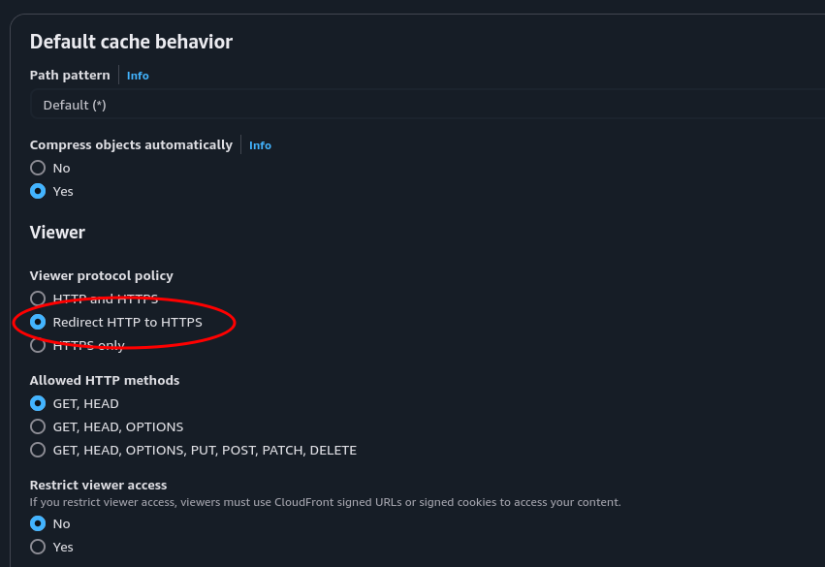This screenshot has width=825, height=567.
Task: Choose the HTTP and HTTPS viewer policy
Action: click(x=38, y=299)
